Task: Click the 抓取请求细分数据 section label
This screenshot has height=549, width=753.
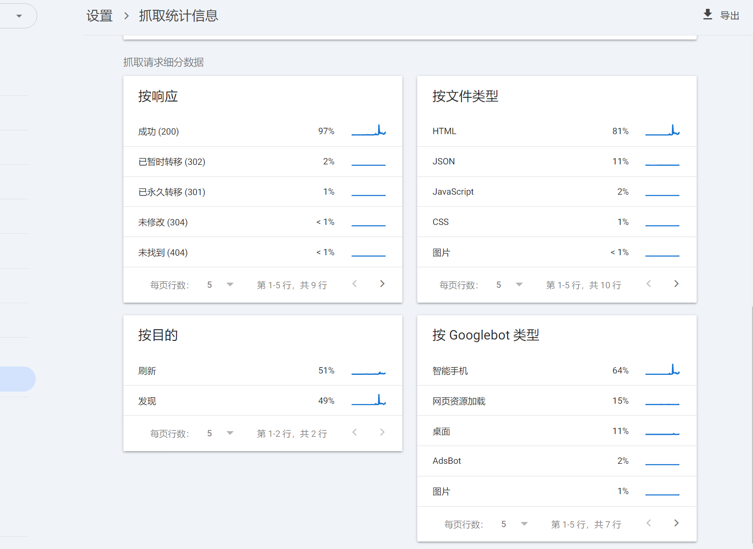Action: tap(163, 62)
